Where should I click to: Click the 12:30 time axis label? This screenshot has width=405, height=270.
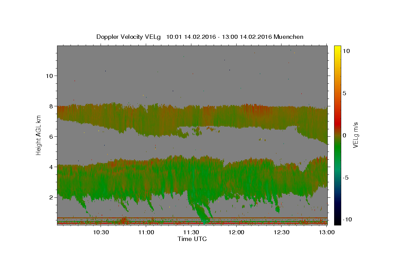click(282, 232)
